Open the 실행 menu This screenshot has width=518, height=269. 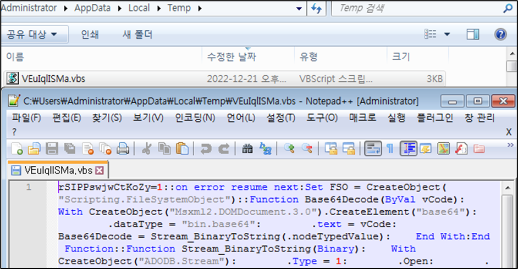396,117
